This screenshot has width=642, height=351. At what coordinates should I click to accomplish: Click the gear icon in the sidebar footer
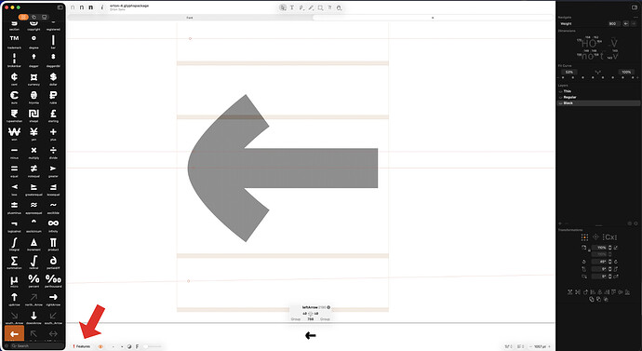(7, 346)
